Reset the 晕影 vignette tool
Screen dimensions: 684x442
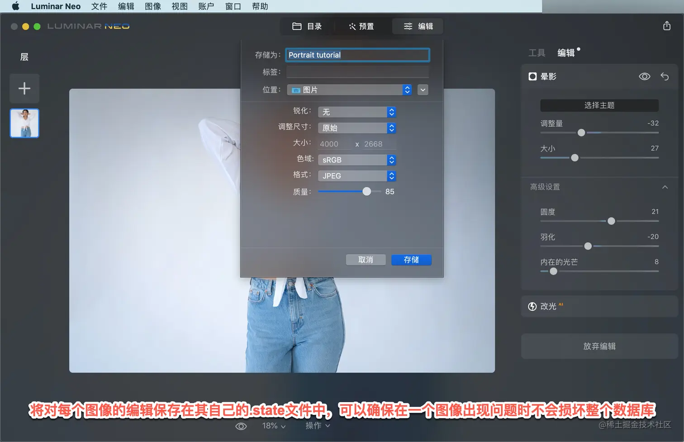click(x=665, y=76)
